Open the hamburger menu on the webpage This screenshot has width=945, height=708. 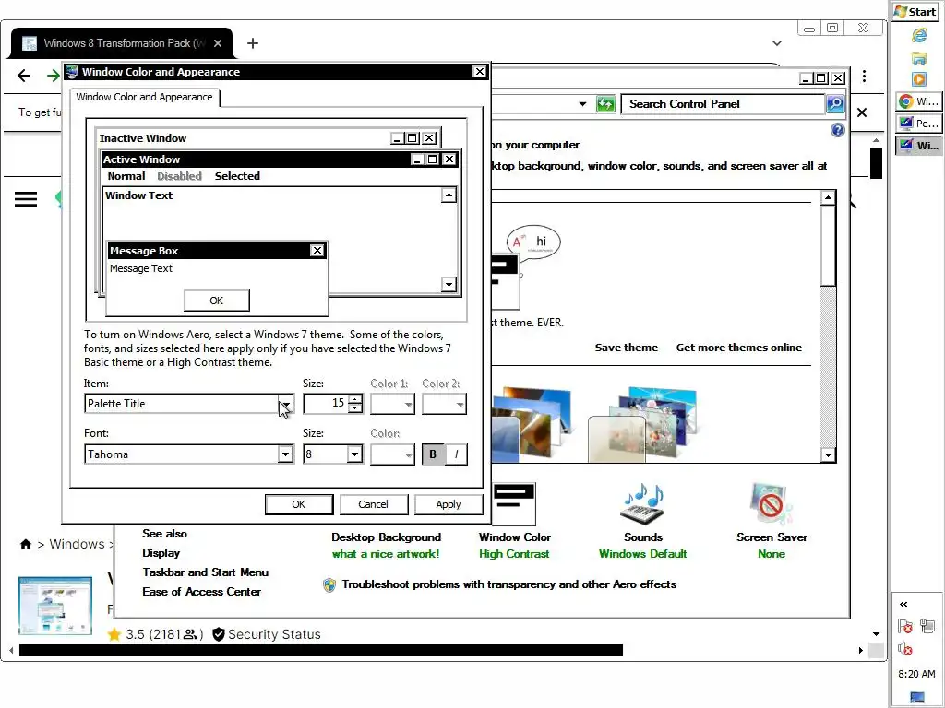pyautogui.click(x=26, y=199)
